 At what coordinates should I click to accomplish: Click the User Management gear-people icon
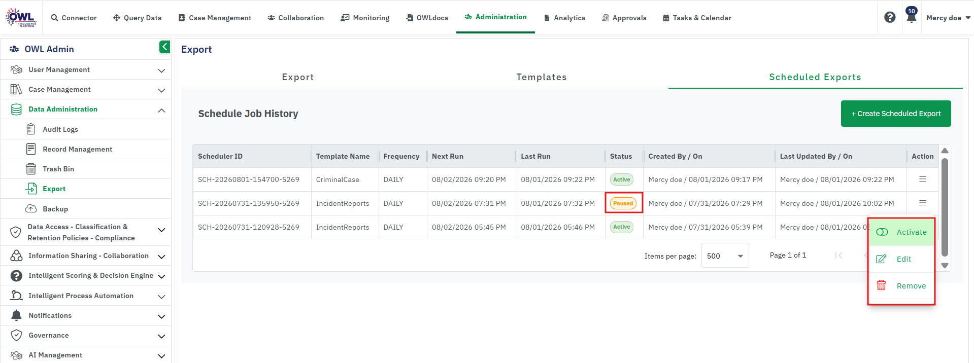[x=16, y=69]
